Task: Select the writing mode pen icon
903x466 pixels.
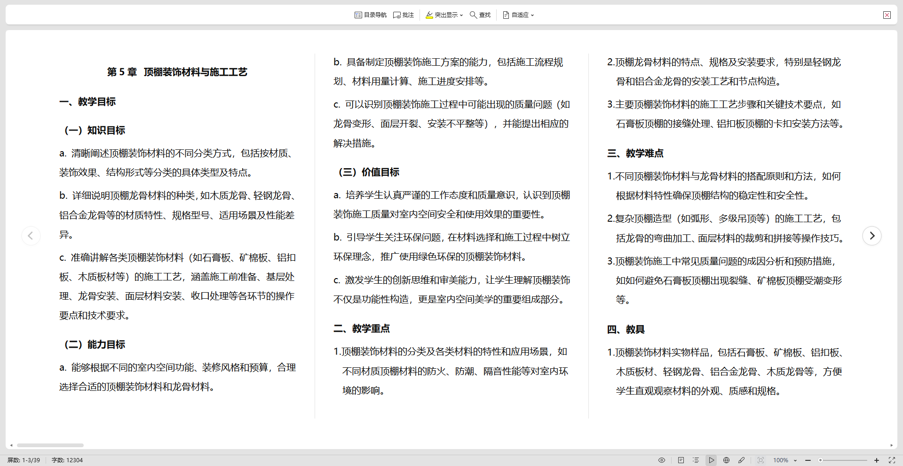Action: coord(741,460)
